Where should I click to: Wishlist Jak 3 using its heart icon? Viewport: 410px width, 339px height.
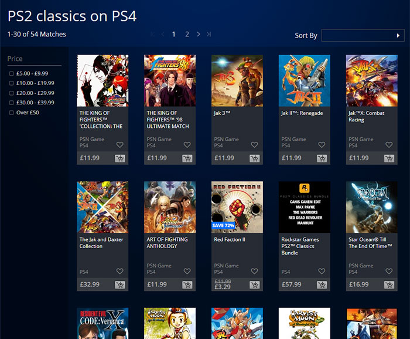(x=254, y=145)
